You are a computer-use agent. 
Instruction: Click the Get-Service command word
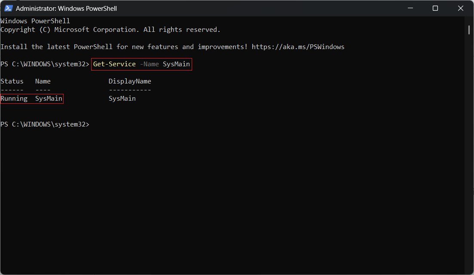(x=114, y=64)
